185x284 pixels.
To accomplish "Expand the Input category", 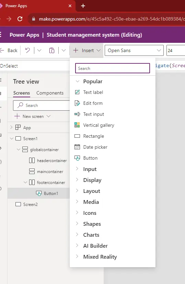I will (x=77, y=169).
